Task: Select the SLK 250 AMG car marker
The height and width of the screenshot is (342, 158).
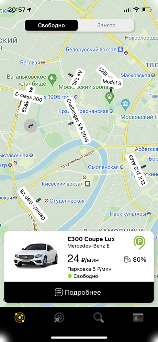Action: [137, 170]
